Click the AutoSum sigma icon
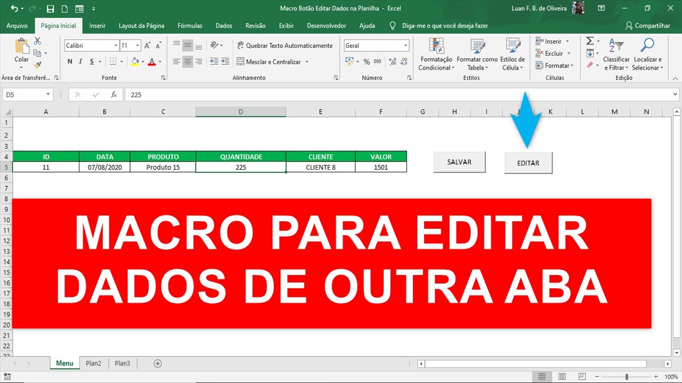682x383 pixels. (x=590, y=41)
